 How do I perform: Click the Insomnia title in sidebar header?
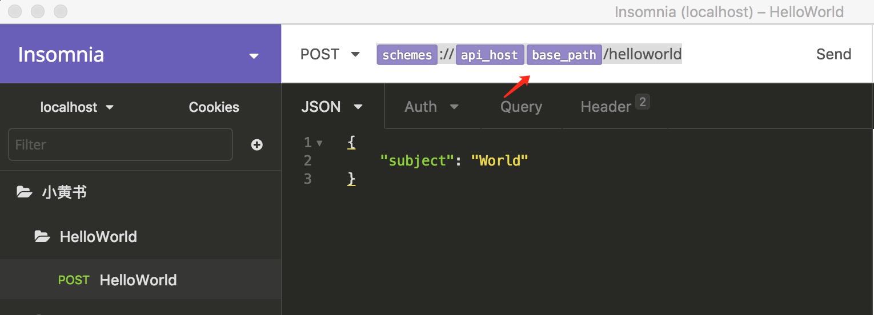coord(61,55)
